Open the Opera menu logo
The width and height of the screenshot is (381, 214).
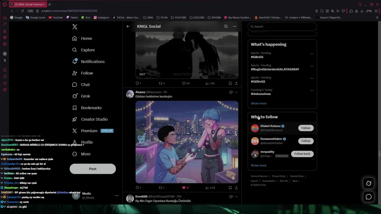[5, 4]
